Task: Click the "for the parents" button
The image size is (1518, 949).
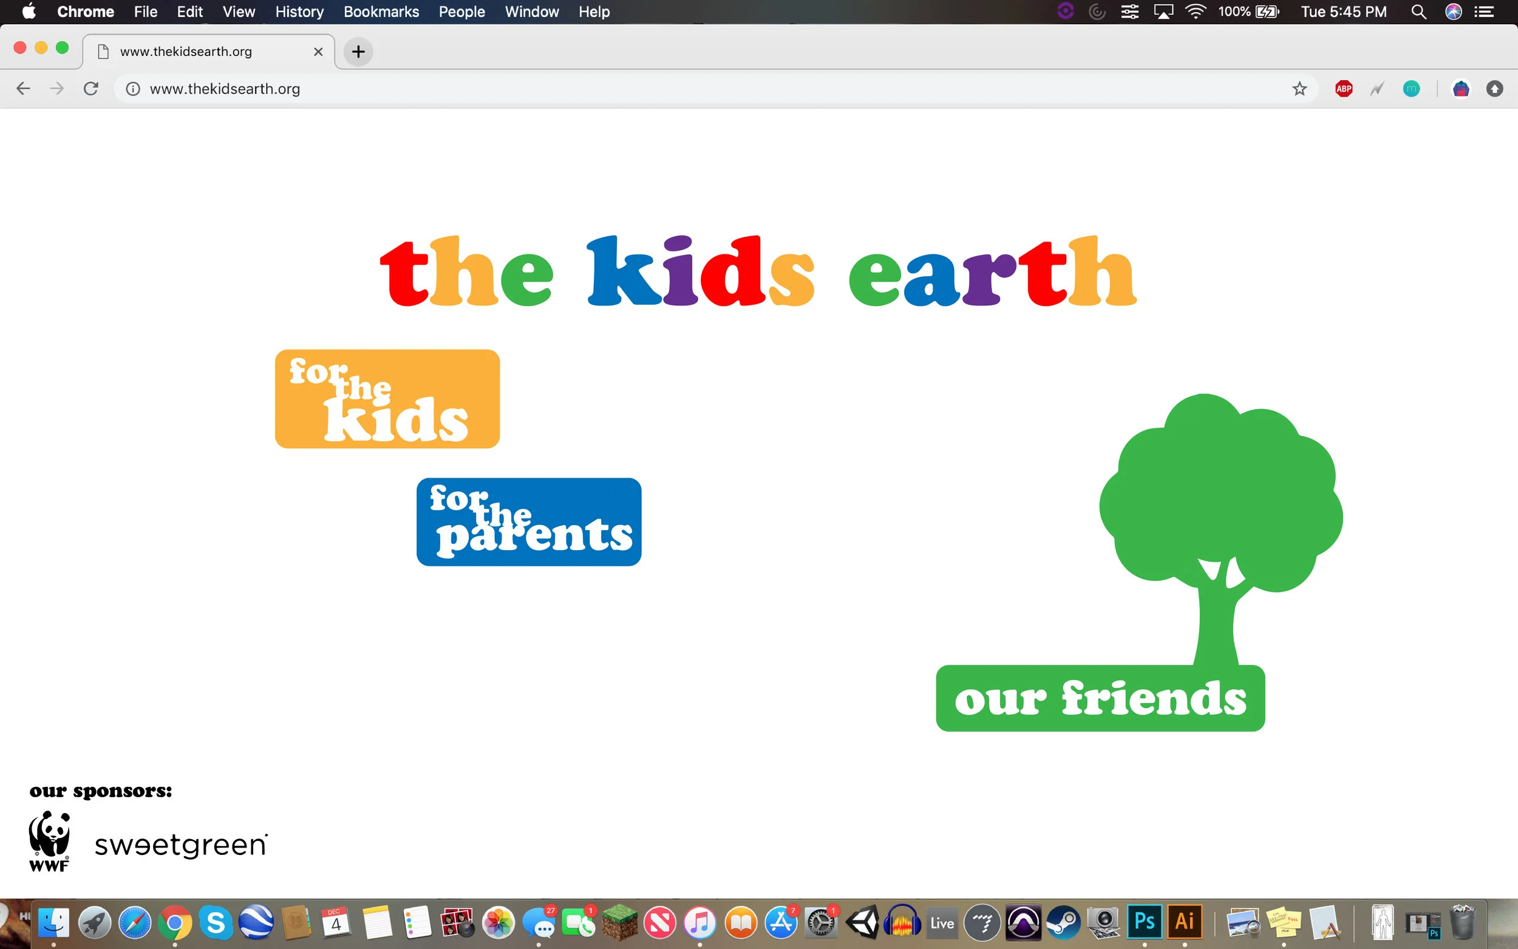Action: pos(528,522)
